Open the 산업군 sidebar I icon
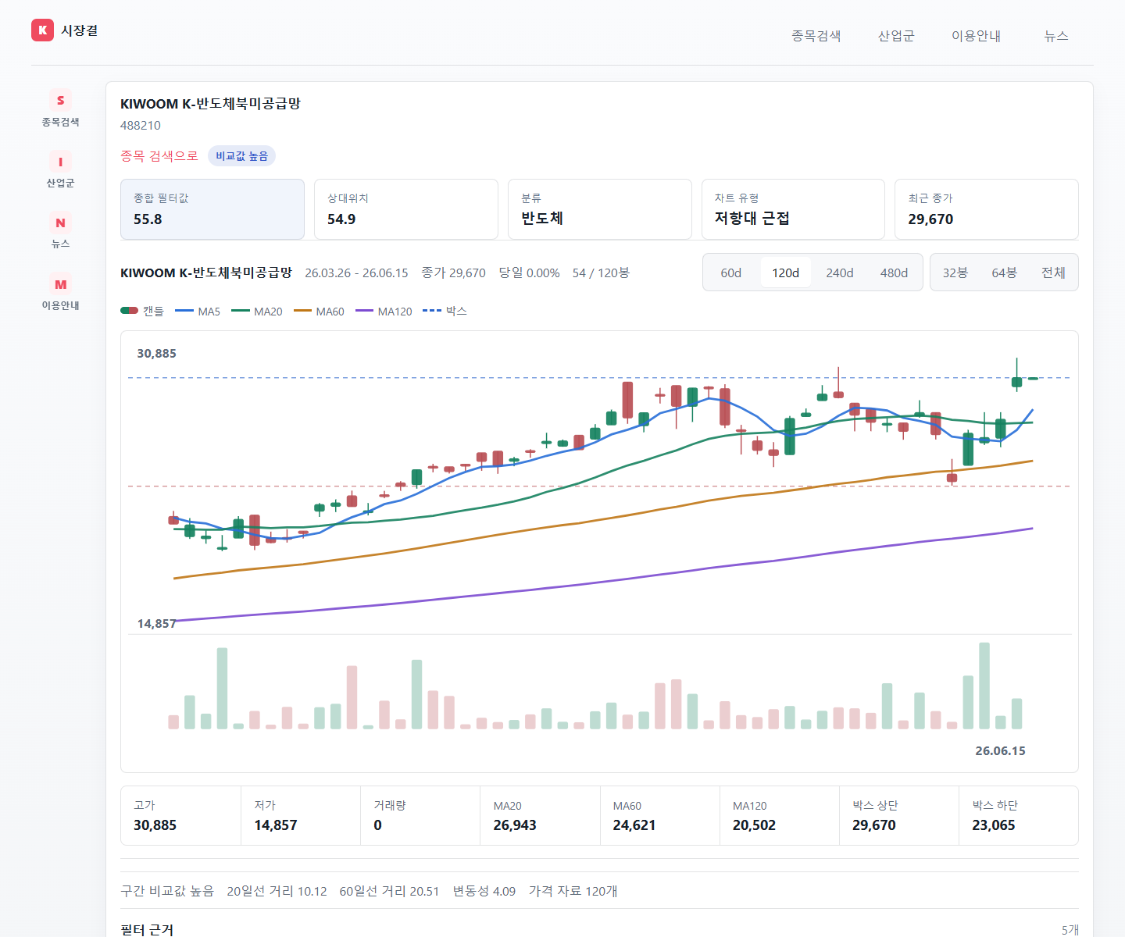This screenshot has width=1125, height=937. pyautogui.click(x=60, y=162)
